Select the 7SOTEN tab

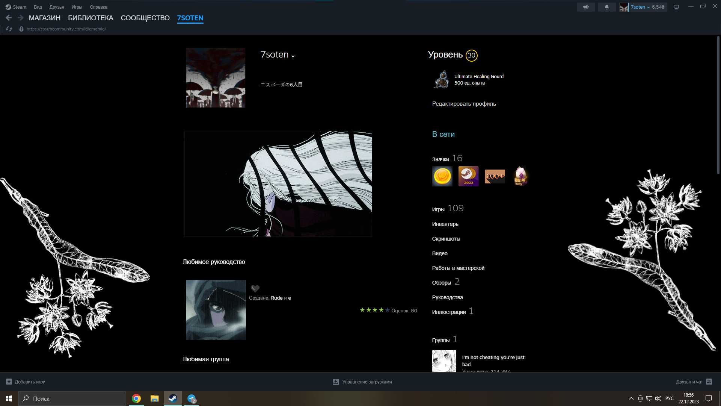pos(190,18)
